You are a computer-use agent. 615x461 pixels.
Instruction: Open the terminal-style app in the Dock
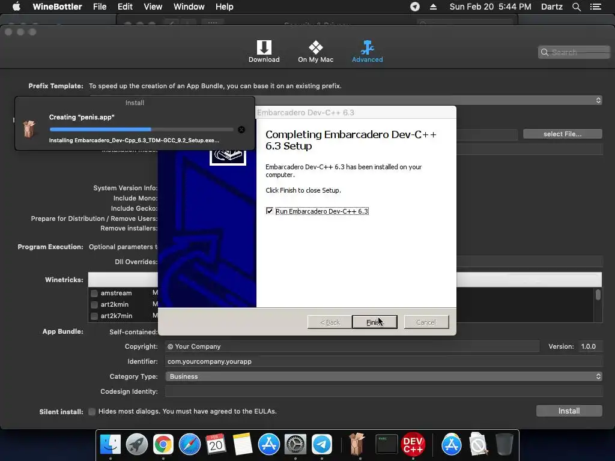tap(386, 445)
